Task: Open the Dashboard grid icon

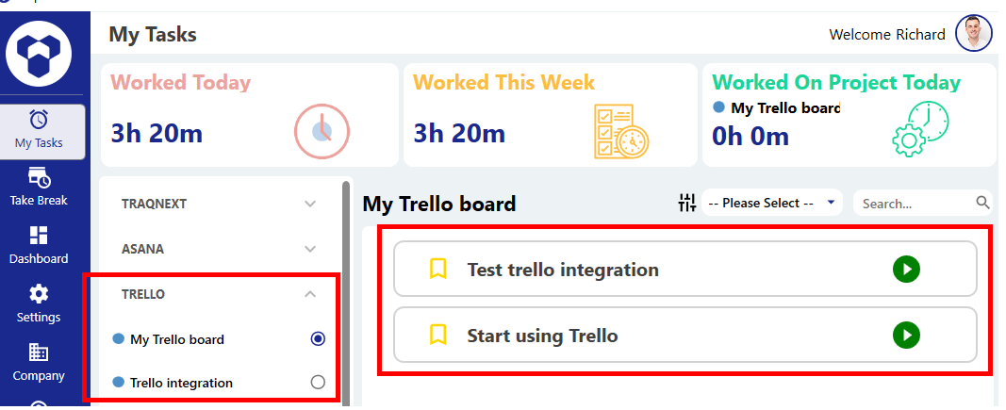Action: [x=40, y=236]
